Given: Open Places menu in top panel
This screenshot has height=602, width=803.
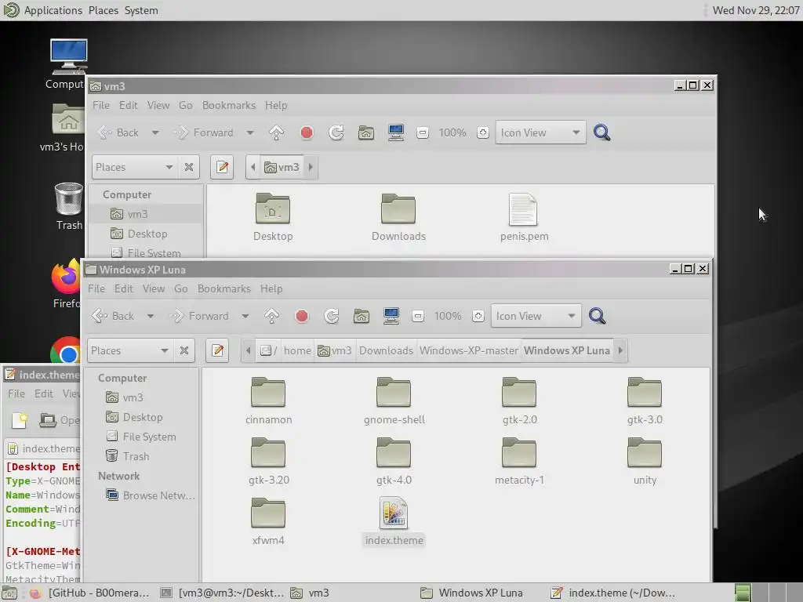Looking at the screenshot, I should [103, 10].
